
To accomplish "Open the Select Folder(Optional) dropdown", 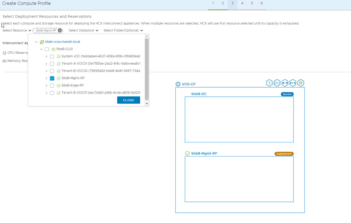I will 123,30.
